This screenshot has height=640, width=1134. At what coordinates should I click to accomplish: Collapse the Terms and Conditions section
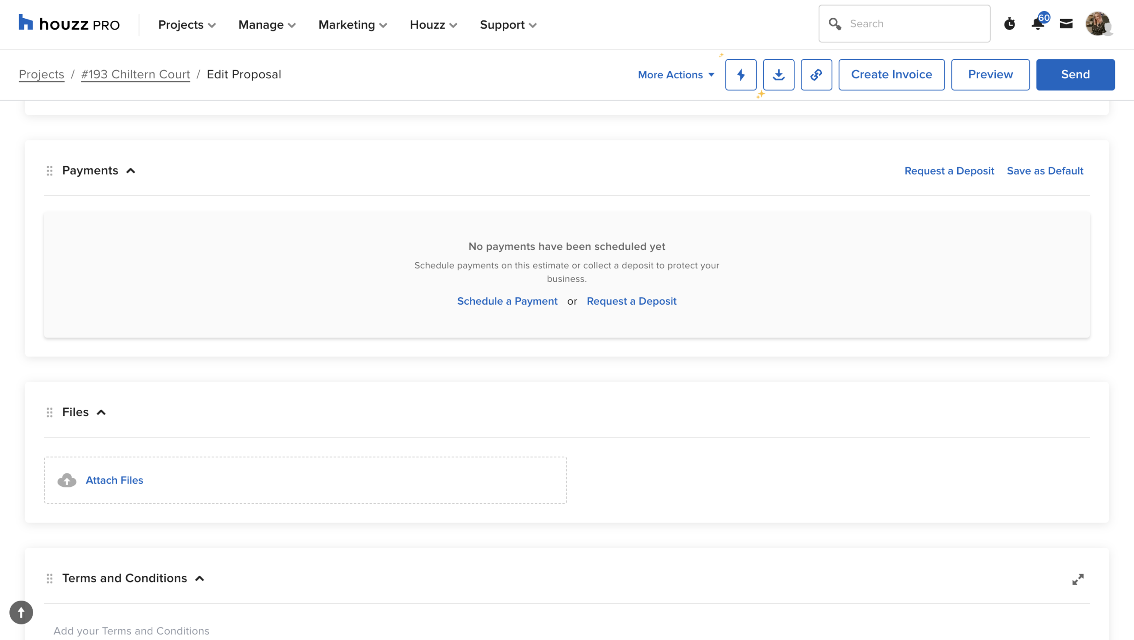tap(200, 578)
